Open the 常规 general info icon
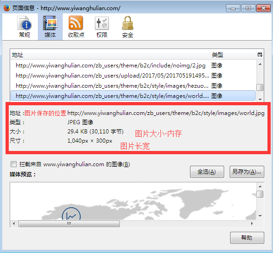 pyautogui.click(x=24, y=26)
